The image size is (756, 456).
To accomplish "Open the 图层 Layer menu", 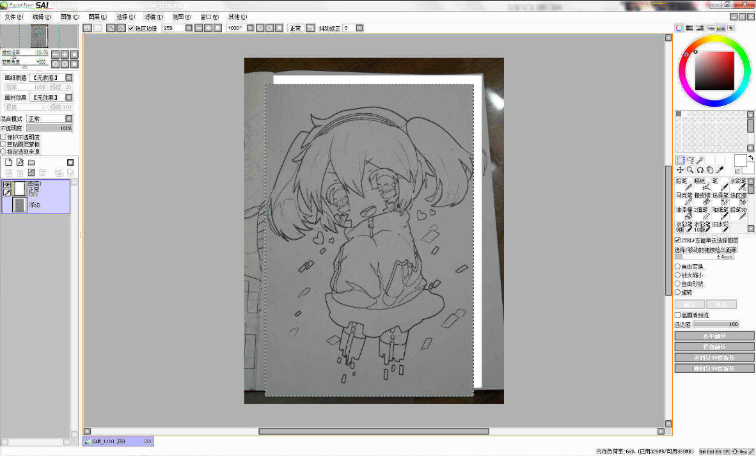I will [97, 17].
